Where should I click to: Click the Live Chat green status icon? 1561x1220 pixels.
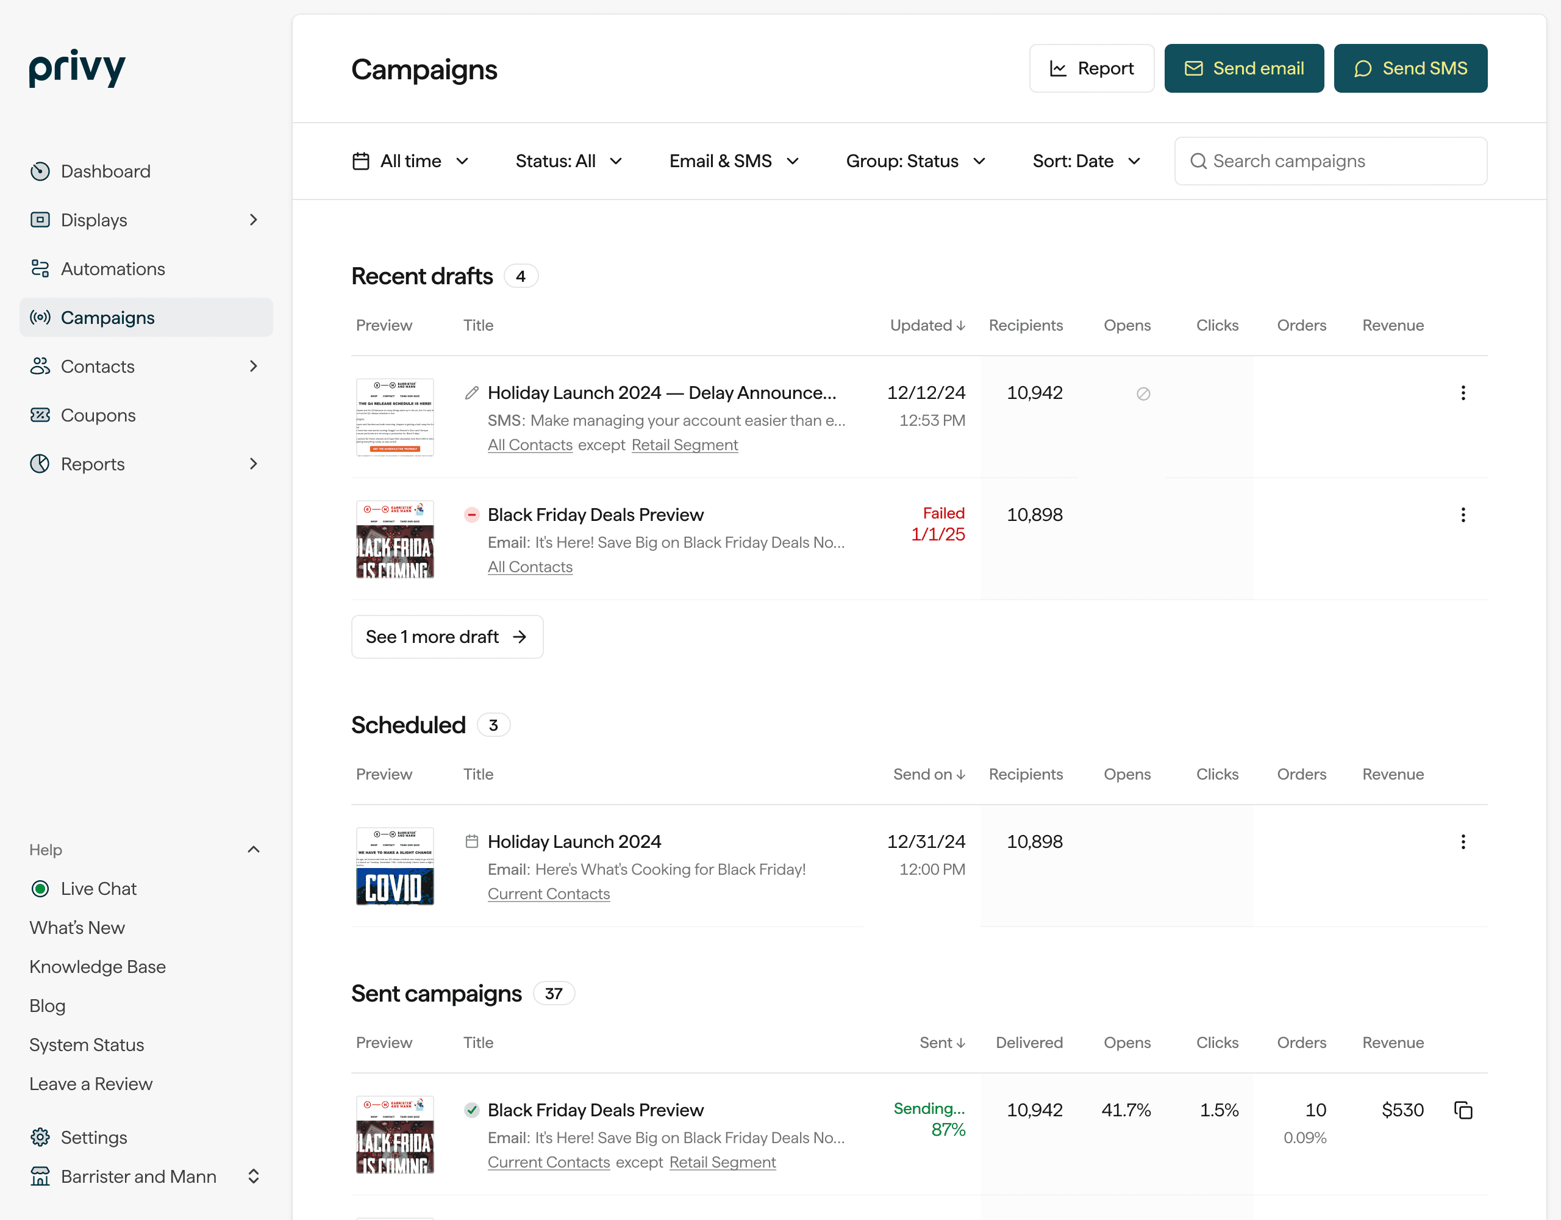[x=40, y=888]
